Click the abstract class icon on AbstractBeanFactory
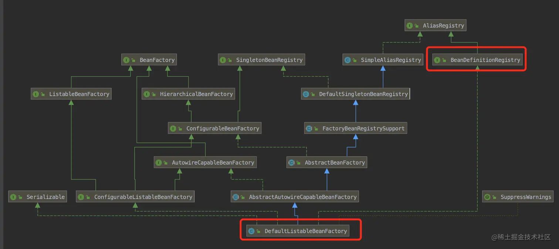559x249 pixels. point(291,163)
